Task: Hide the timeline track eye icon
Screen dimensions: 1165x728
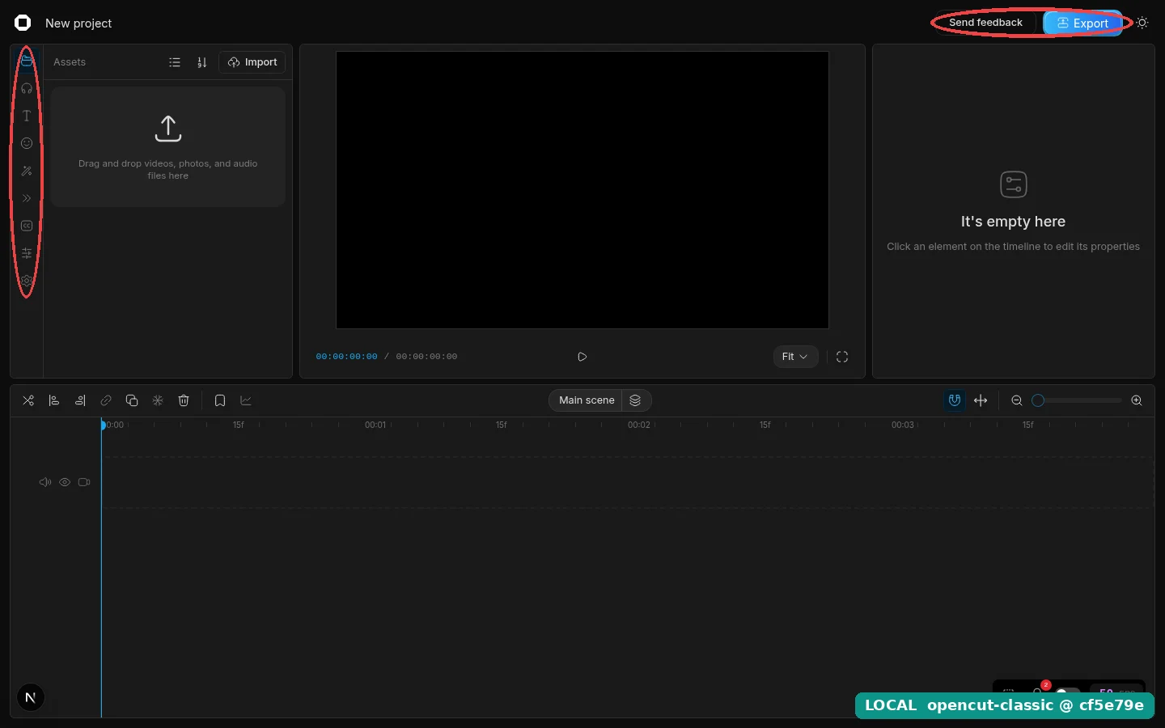Action: [65, 482]
